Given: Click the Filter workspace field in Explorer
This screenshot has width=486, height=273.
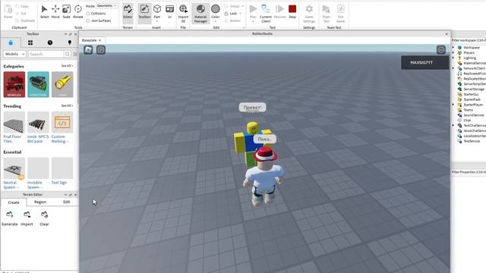Looking at the screenshot, I should [x=469, y=40].
